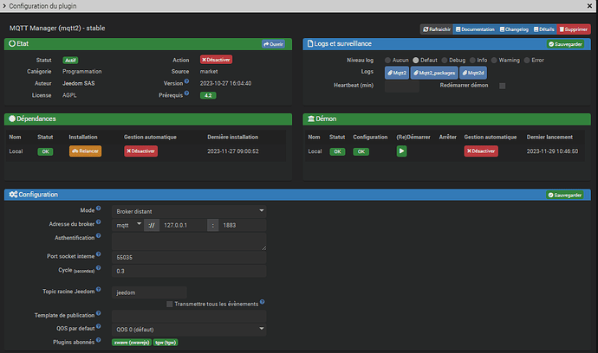Click the Template de publication field
Image resolution: width=598 pixels, height=353 pixels.
click(189, 316)
